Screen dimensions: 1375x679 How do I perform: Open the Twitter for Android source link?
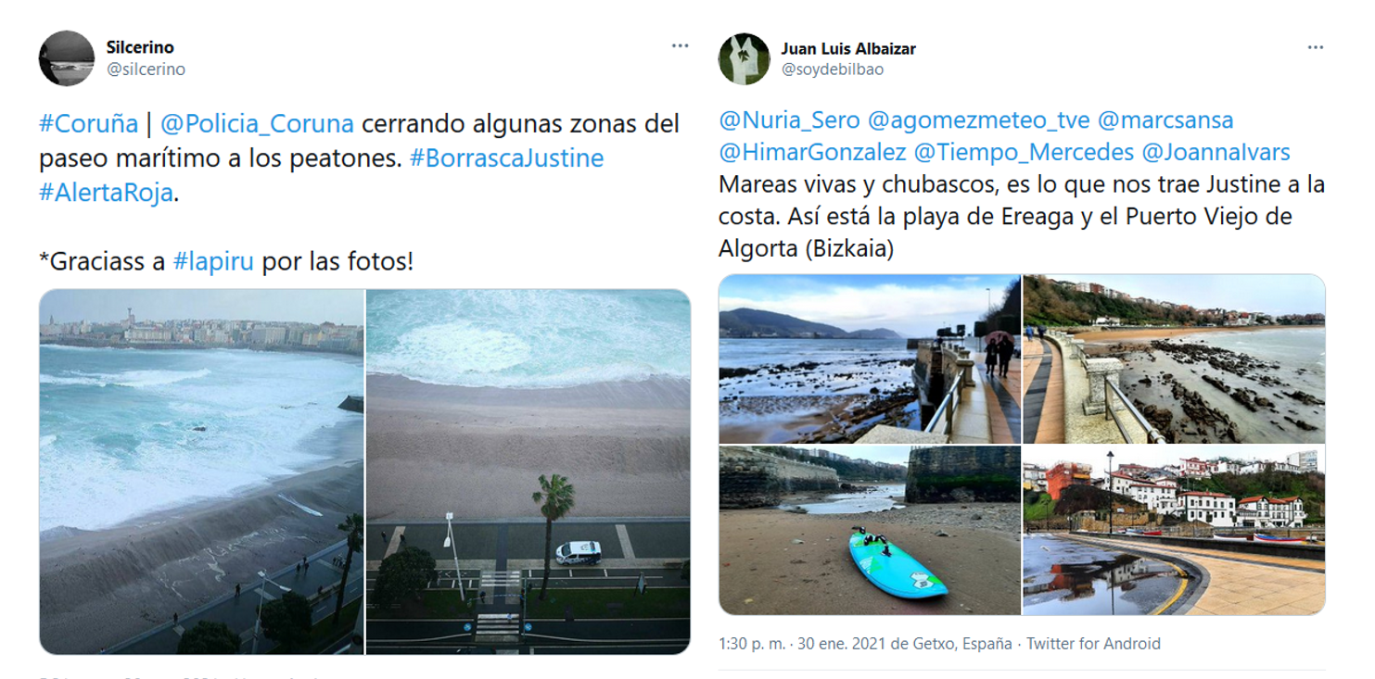tap(1093, 644)
